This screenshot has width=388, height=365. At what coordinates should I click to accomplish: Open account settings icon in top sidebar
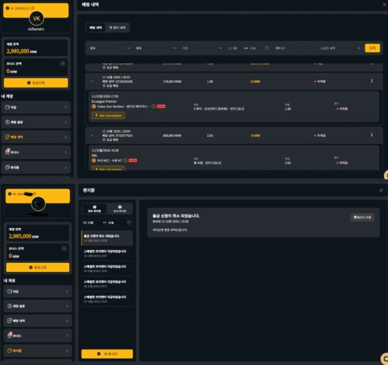pos(7,122)
